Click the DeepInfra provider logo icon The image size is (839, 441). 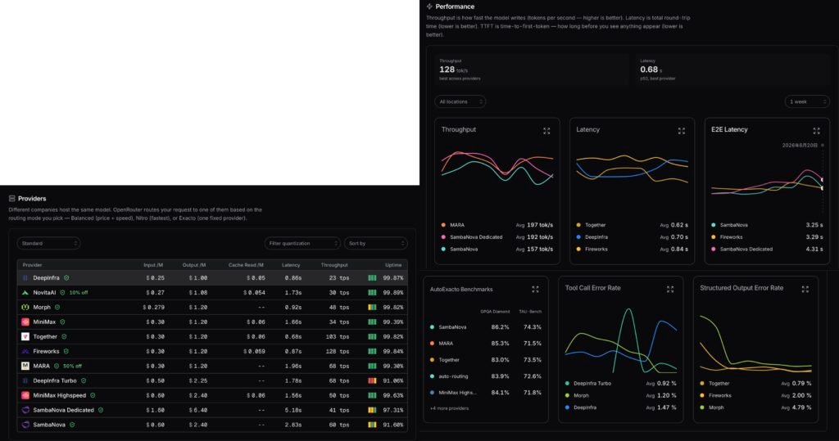[x=25, y=278]
